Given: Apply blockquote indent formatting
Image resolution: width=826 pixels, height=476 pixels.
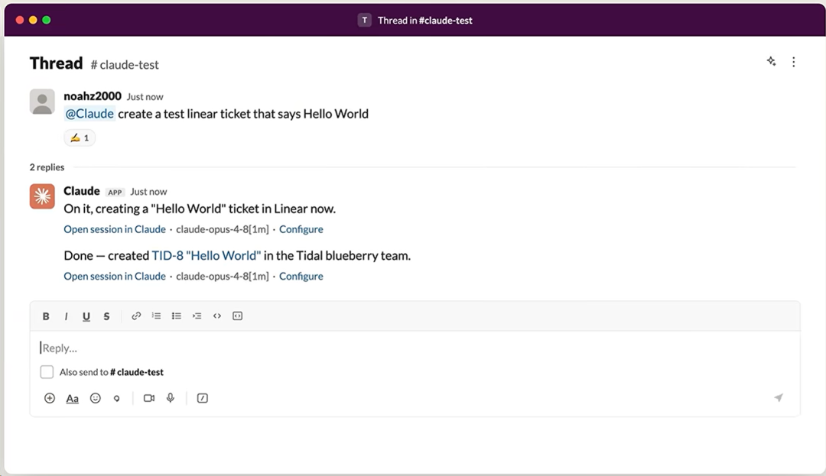Looking at the screenshot, I should coord(197,316).
